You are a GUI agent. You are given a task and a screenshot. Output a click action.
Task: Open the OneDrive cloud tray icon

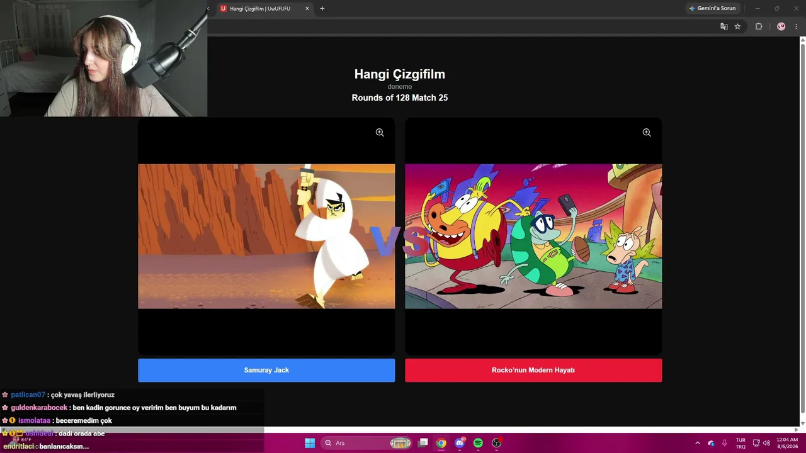pyautogui.click(x=711, y=443)
